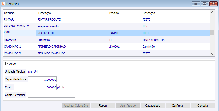This screenshot has width=219, height=111.
Task: Focus the Custo value field
Action: pyautogui.click(x=42, y=87)
